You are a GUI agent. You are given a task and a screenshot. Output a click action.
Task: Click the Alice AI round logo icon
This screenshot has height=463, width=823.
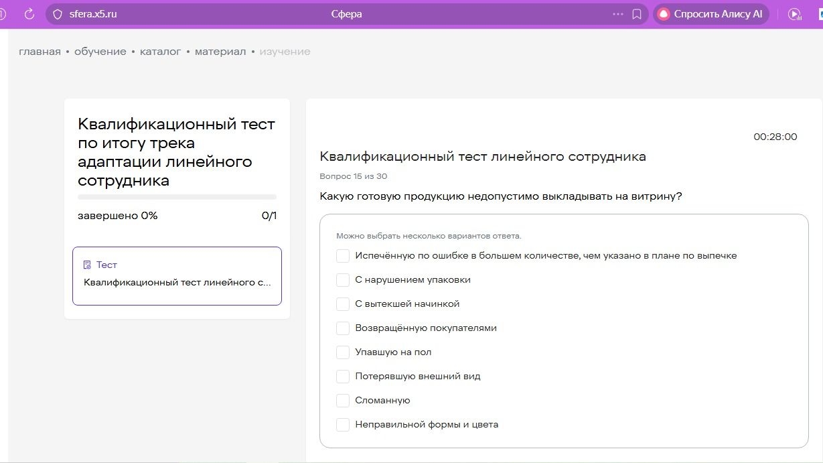664,14
